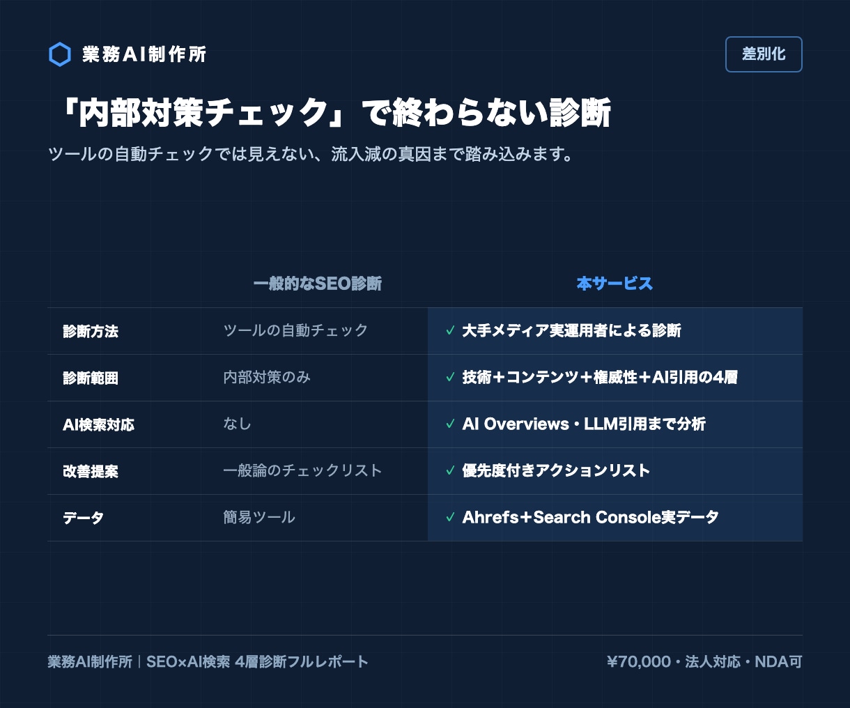Click the 一般論のチェックリスト cell

point(302,470)
